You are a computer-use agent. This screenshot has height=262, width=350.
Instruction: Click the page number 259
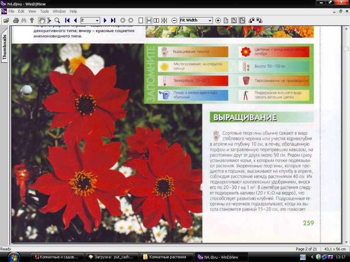[308, 223]
